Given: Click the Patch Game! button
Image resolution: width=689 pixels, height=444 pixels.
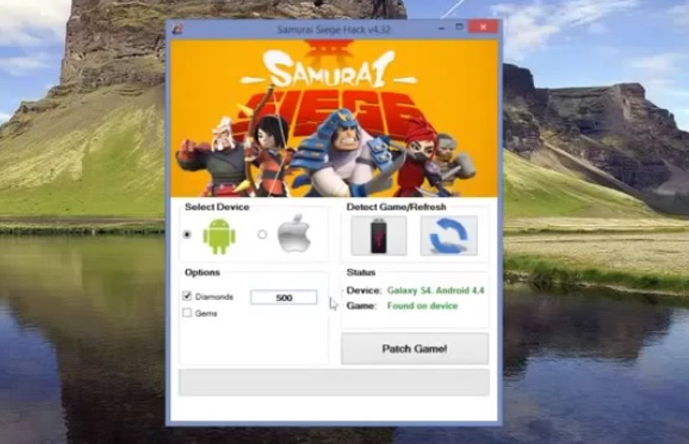Looking at the screenshot, I should pyautogui.click(x=415, y=348).
